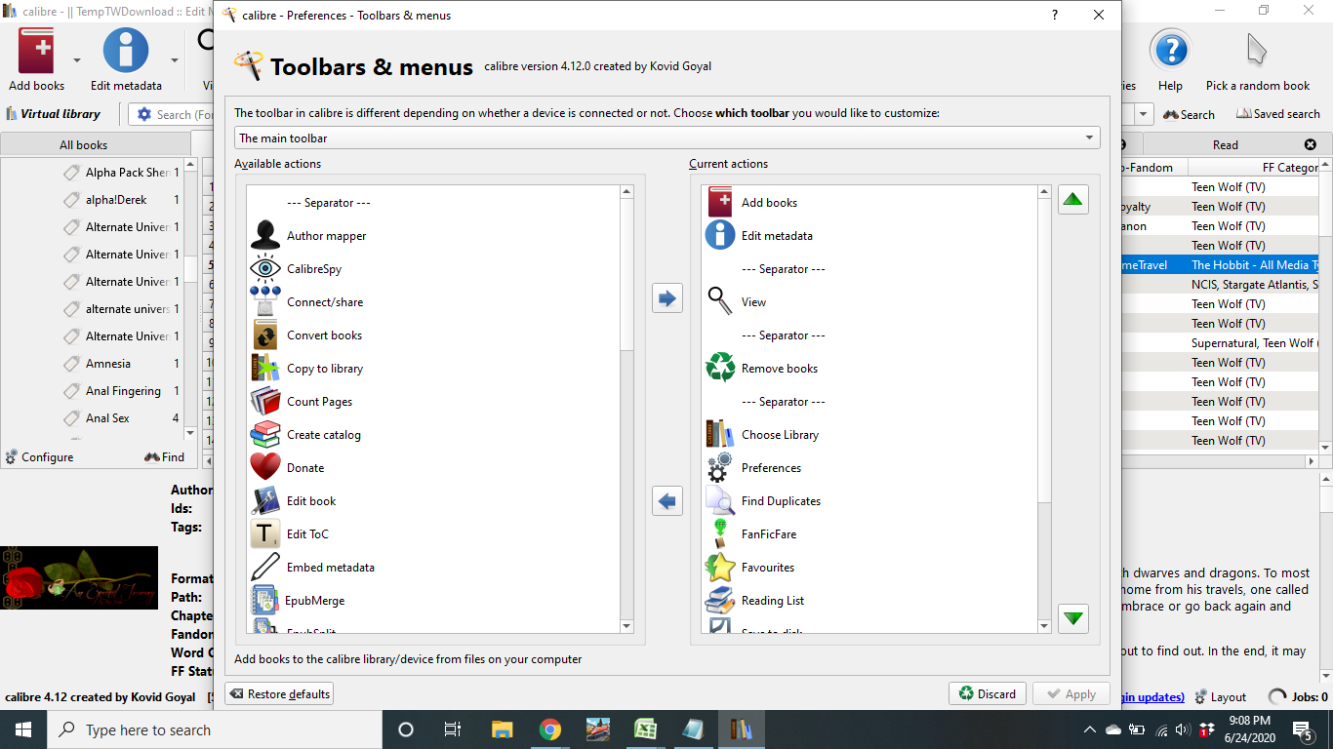Select the Create catalog icon
This screenshot has height=749, width=1333.
coord(265,435)
